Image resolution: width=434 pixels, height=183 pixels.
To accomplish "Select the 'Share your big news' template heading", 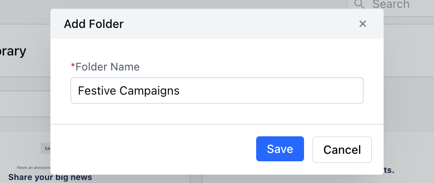I will coord(50,177).
